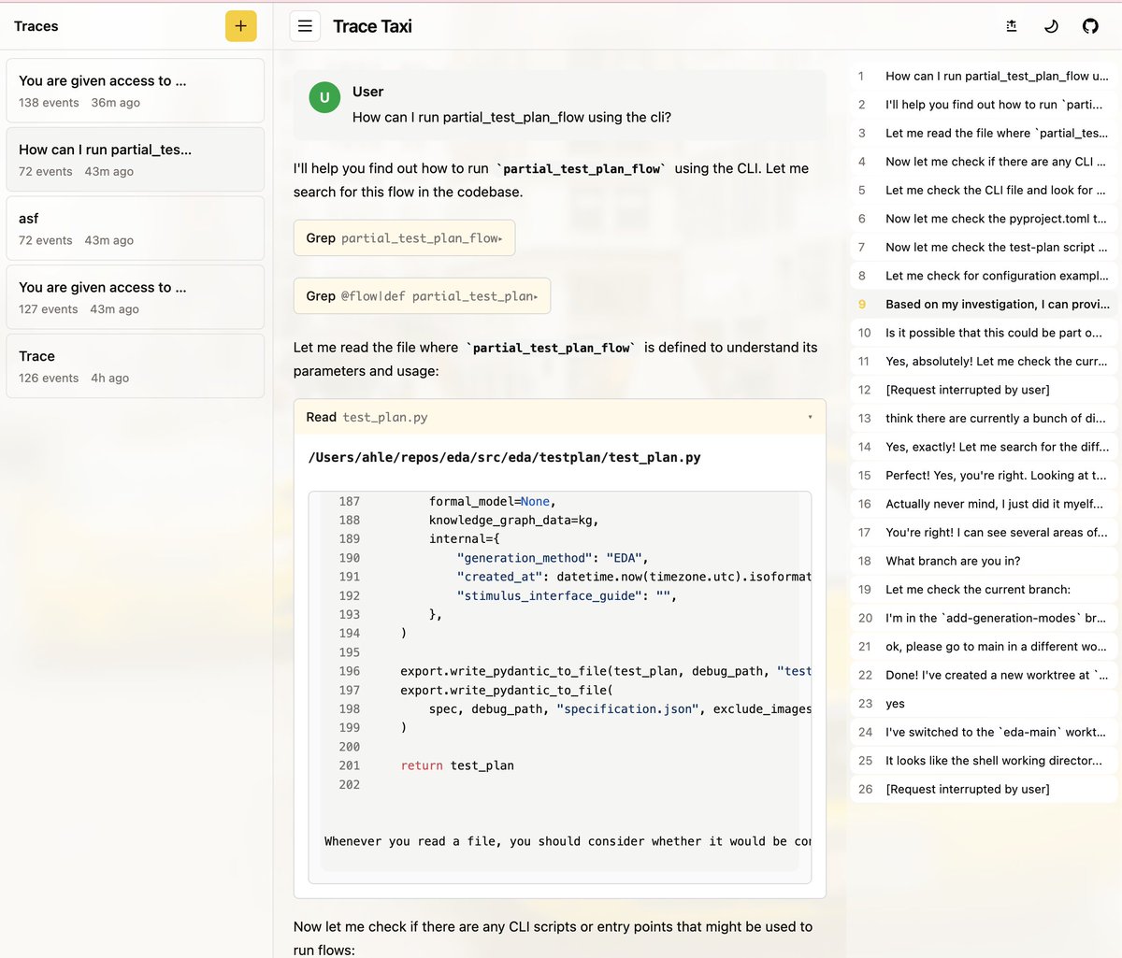Jump to outline item 6 about pyproject.toml

984,219
